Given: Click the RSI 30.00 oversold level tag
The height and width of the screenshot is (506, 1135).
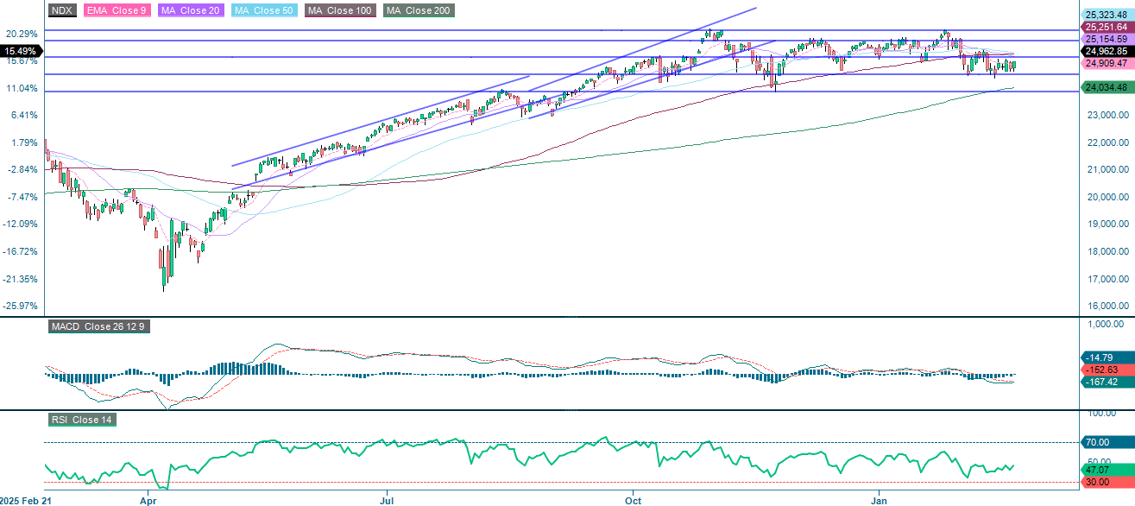Looking at the screenshot, I should coord(1107,482).
